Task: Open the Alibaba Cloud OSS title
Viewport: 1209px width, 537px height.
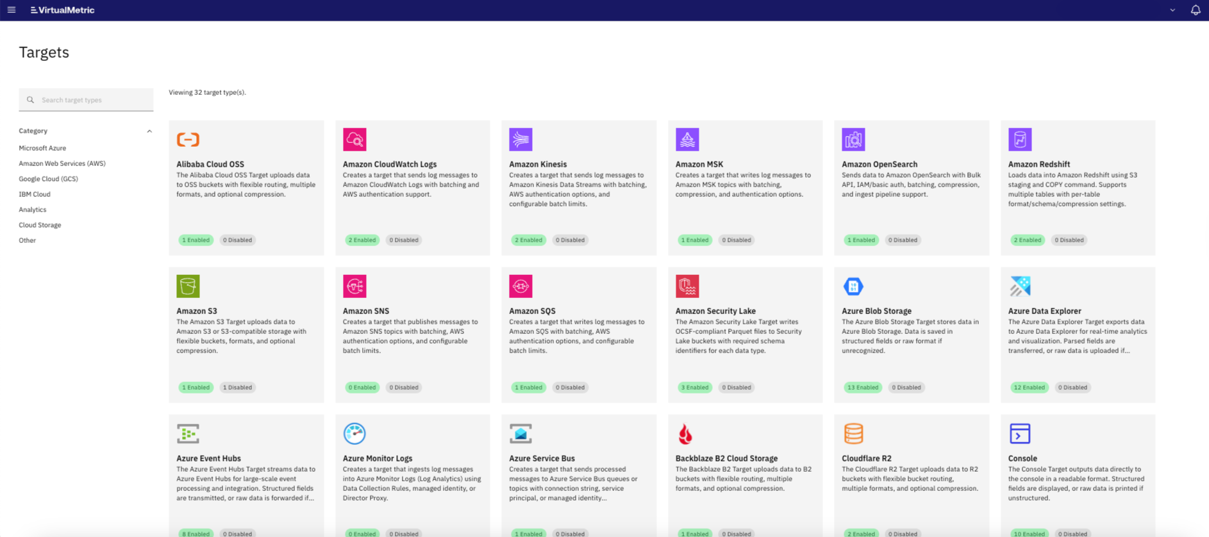Action: coord(210,164)
